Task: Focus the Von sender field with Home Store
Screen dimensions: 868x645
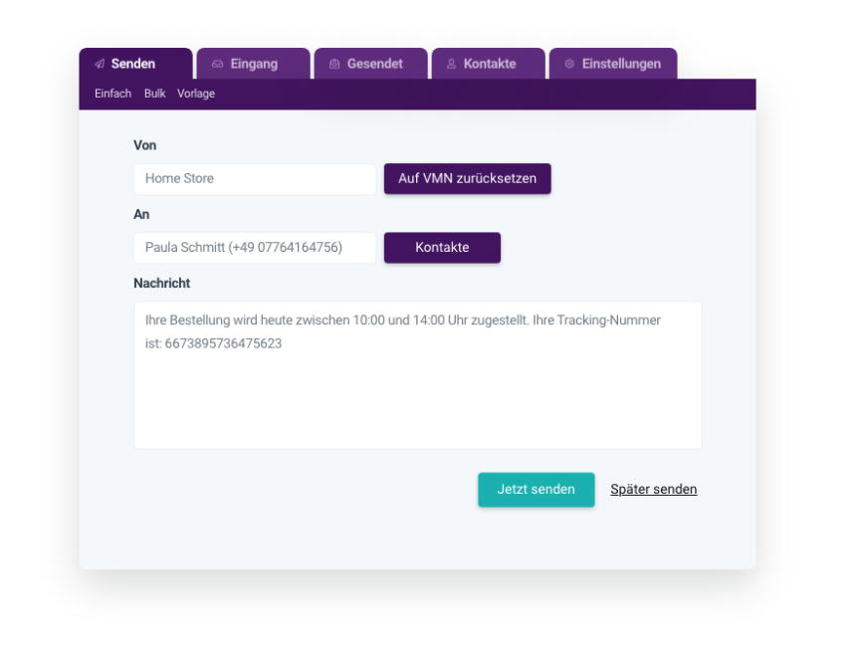Action: [255, 179]
